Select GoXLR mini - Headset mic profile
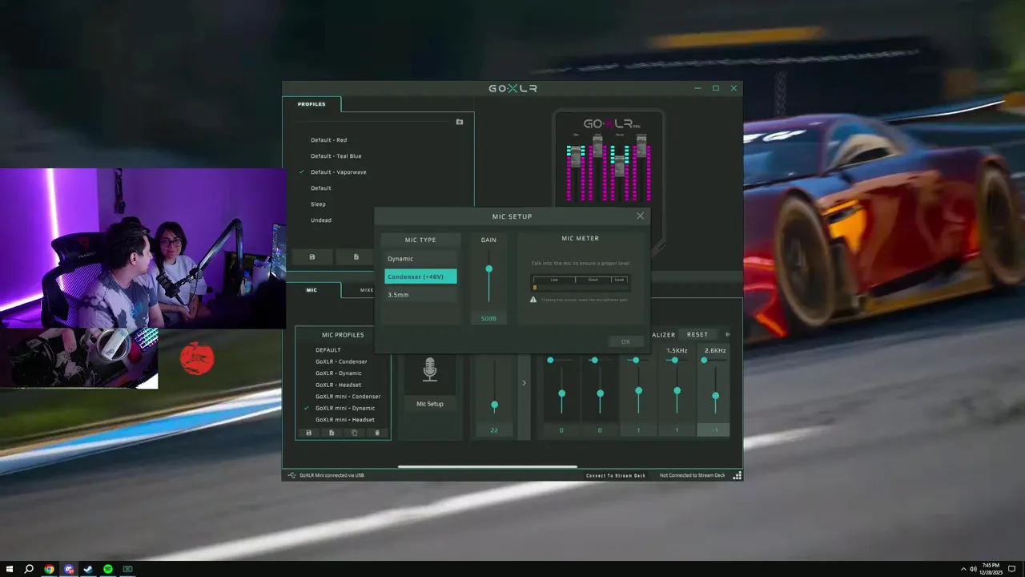Image resolution: width=1025 pixels, height=577 pixels. coord(344,420)
